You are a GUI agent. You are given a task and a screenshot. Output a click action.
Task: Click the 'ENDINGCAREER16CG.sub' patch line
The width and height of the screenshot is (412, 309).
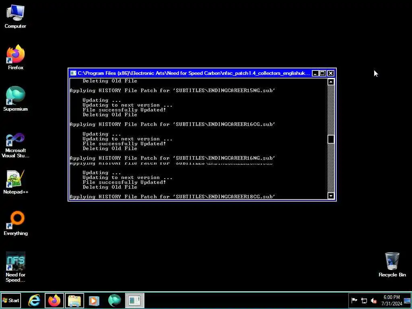point(172,124)
